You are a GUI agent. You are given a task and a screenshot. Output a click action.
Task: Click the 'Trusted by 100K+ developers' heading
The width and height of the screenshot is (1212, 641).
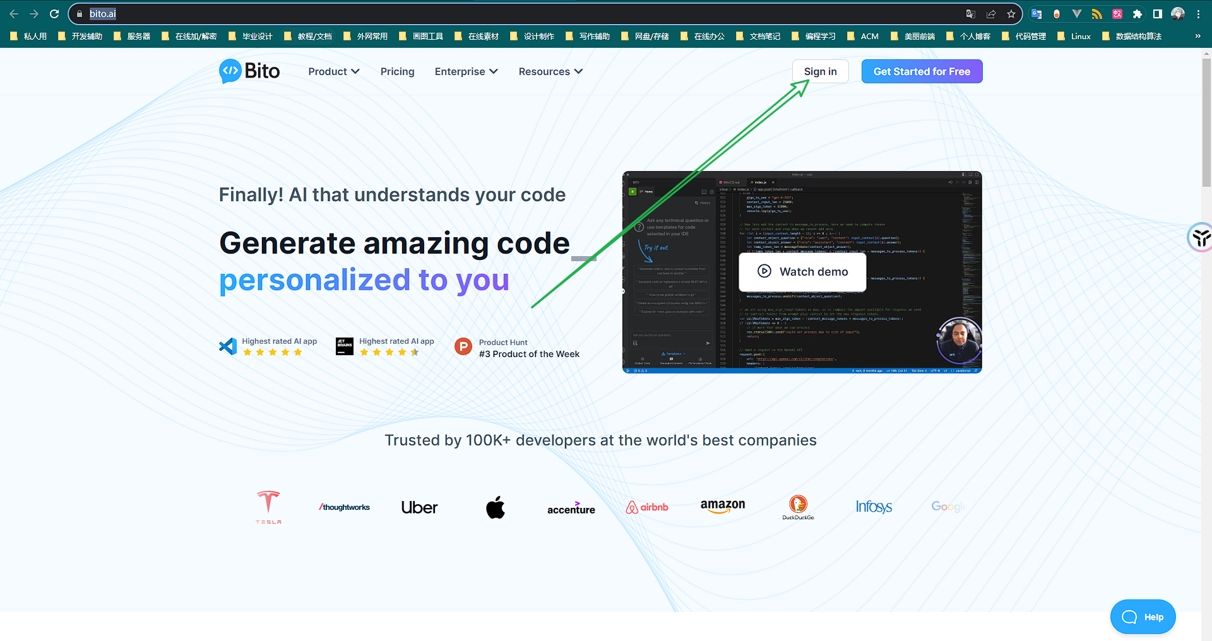[600, 440]
